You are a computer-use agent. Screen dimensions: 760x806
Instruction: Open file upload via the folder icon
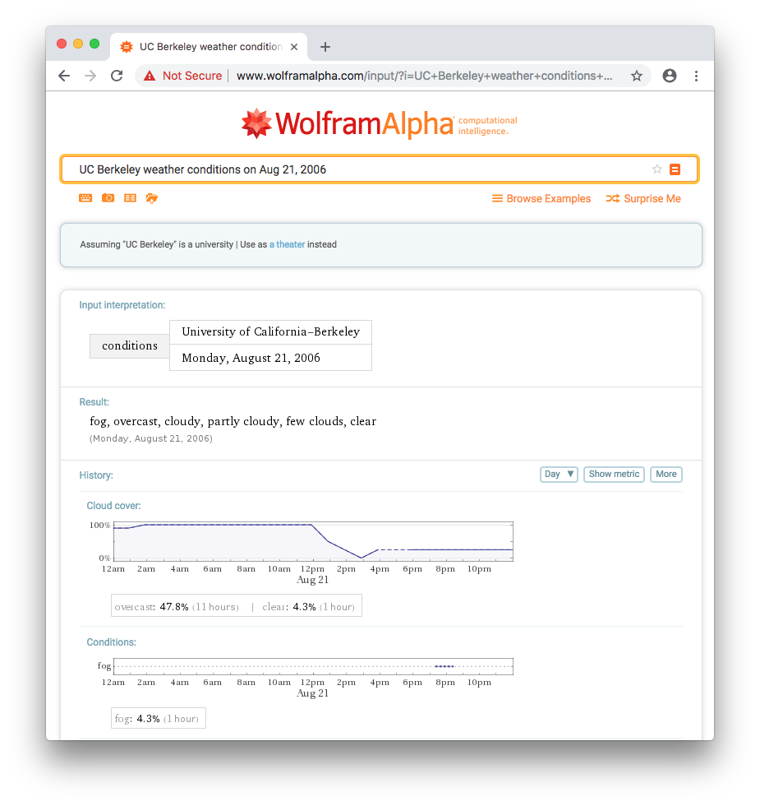click(151, 198)
